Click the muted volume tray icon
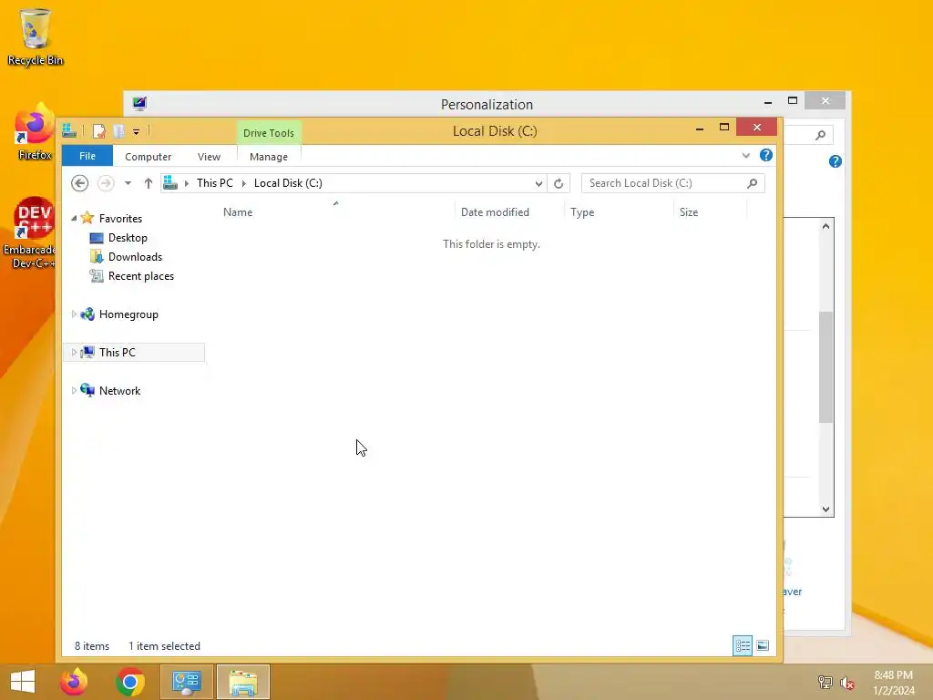This screenshot has width=933, height=700. 846,682
